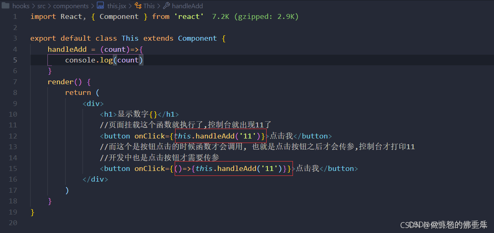Click the 'export' keyword on line 3

[x=43, y=38]
